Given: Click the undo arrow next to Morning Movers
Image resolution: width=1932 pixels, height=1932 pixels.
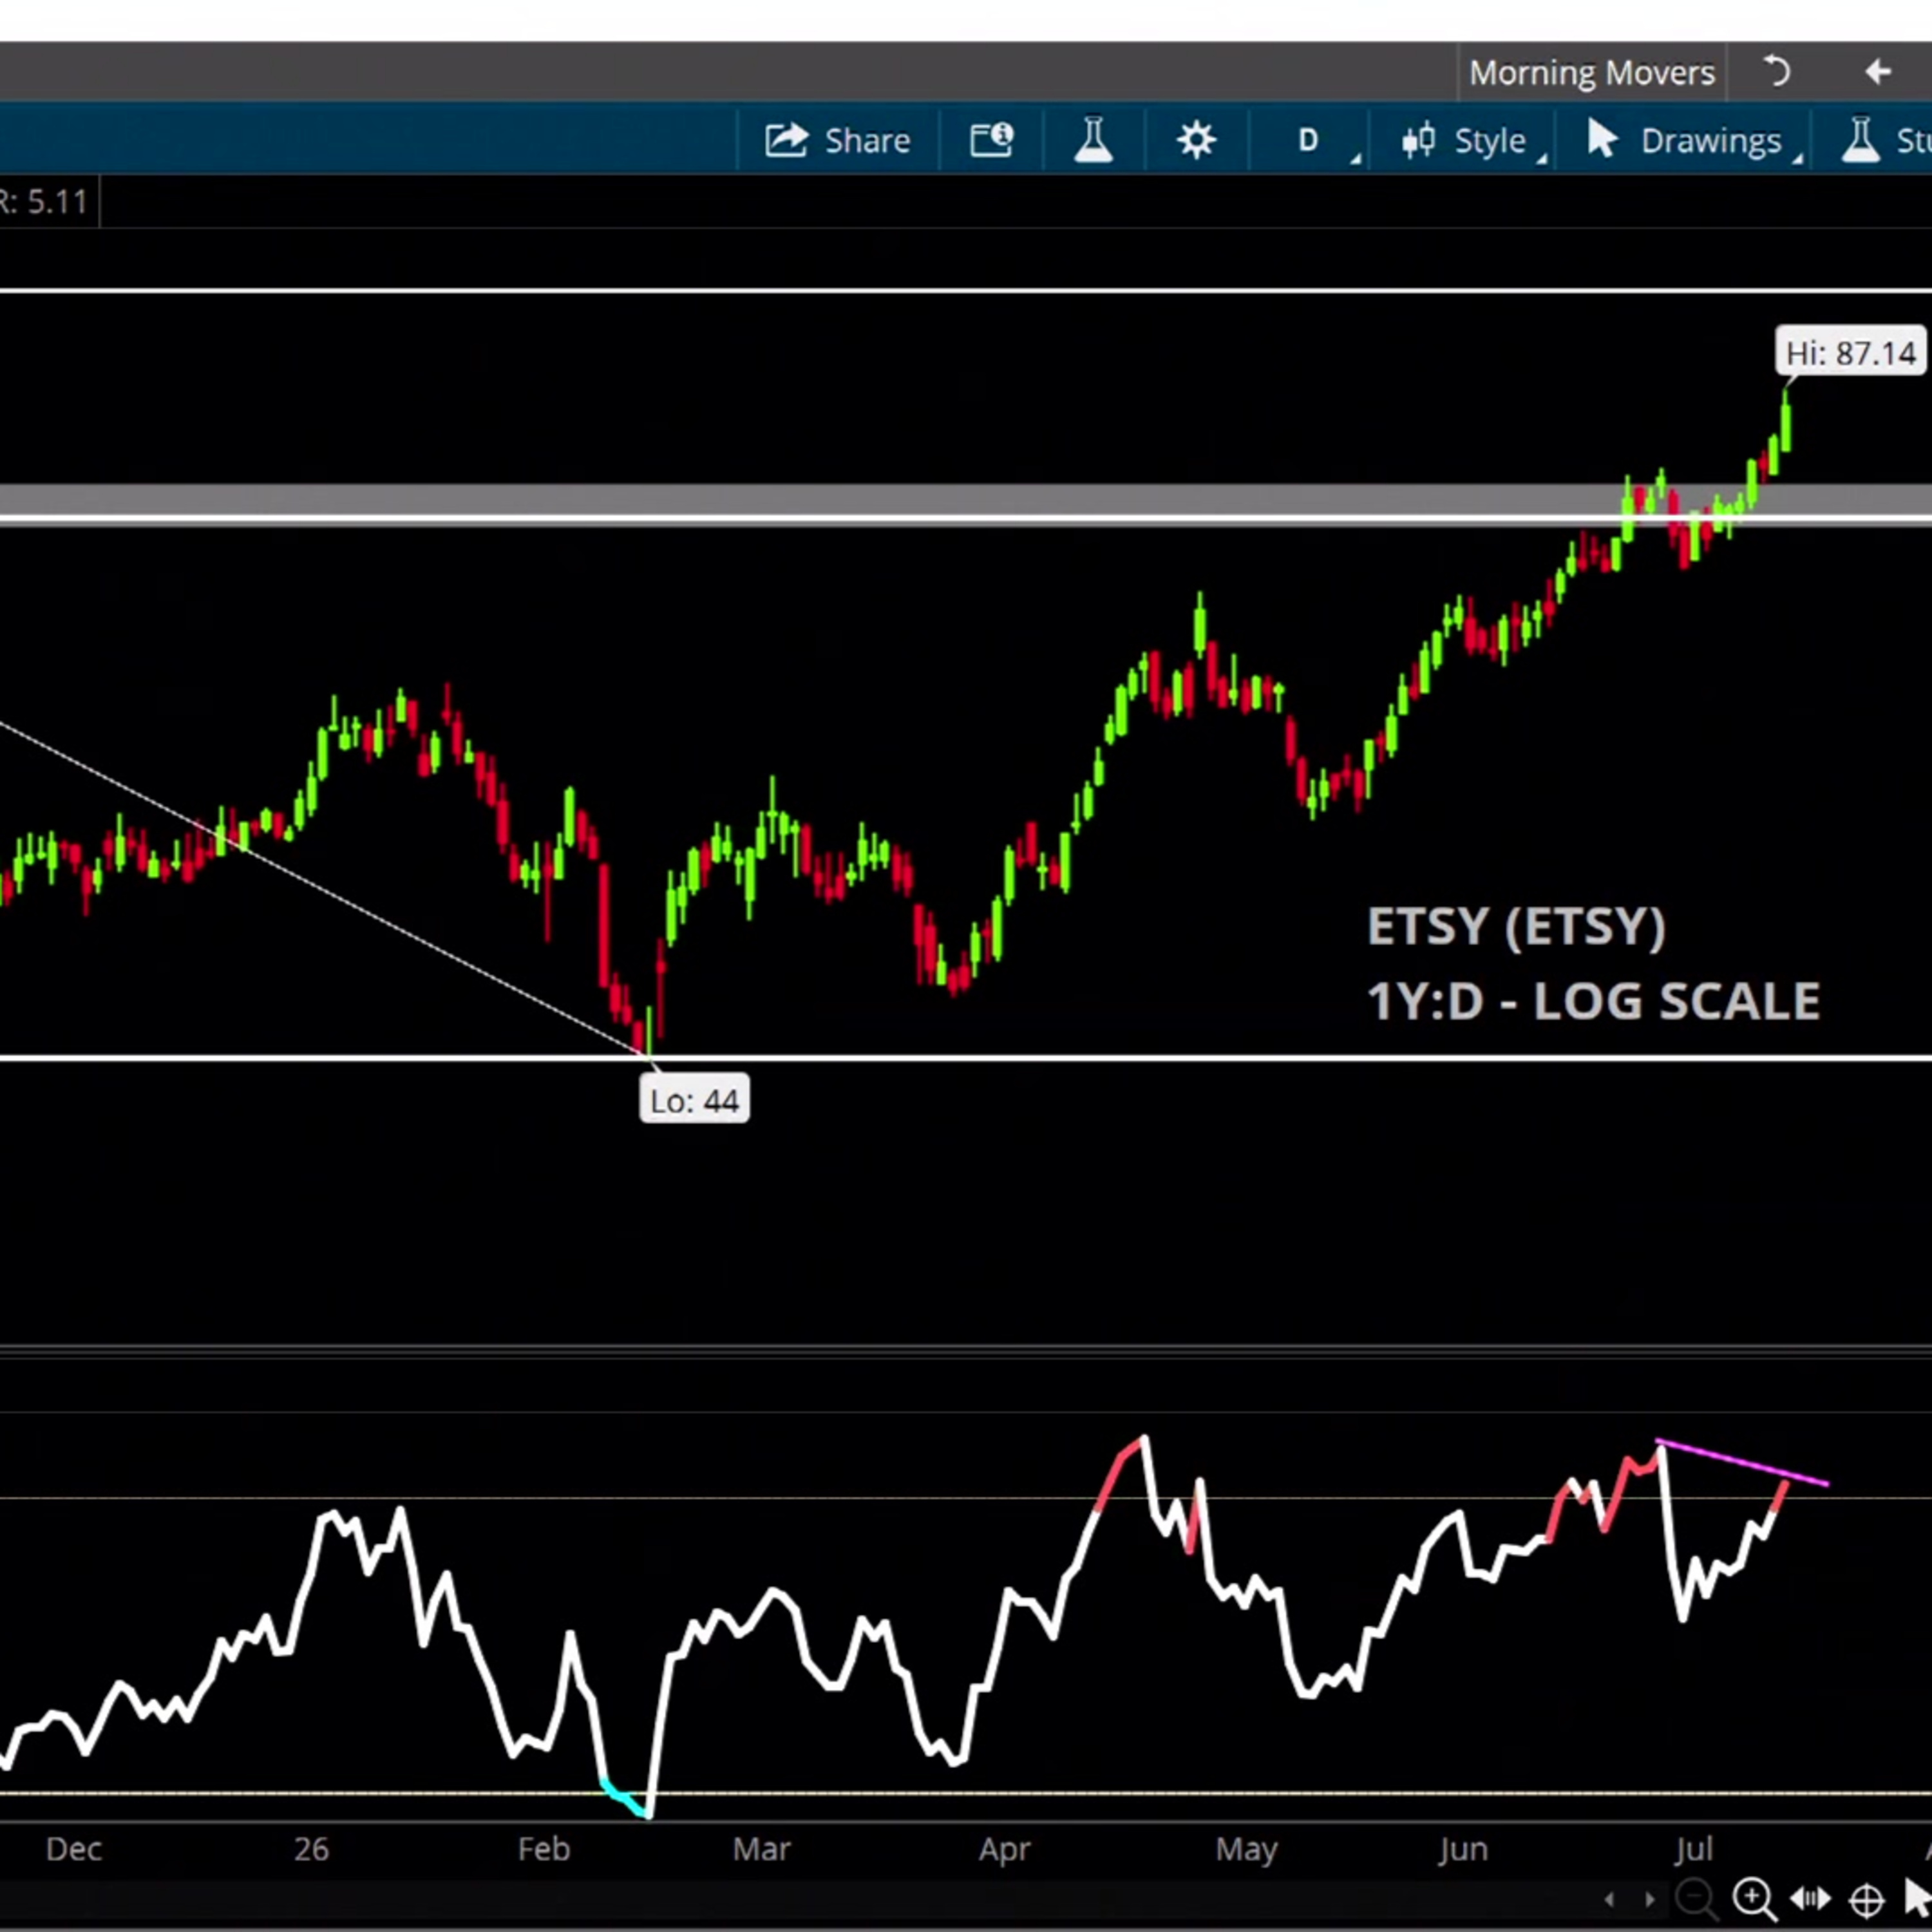Looking at the screenshot, I should (1776, 72).
